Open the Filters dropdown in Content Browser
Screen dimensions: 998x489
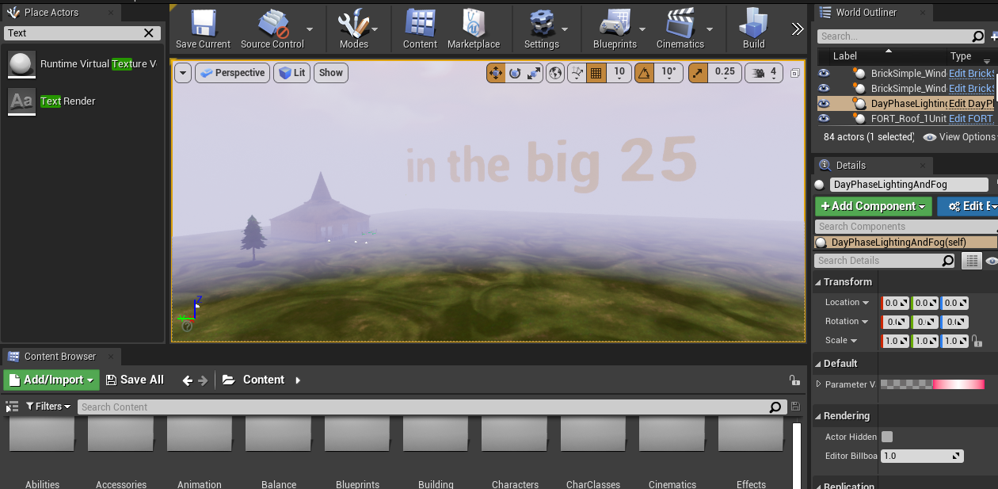click(48, 407)
